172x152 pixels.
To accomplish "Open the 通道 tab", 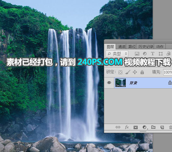I will (x=122, y=47).
